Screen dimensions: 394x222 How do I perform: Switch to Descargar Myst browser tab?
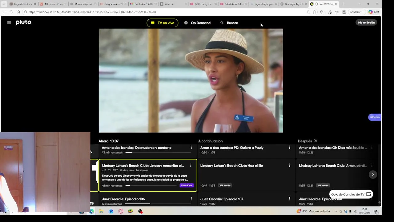[x=294, y=4]
